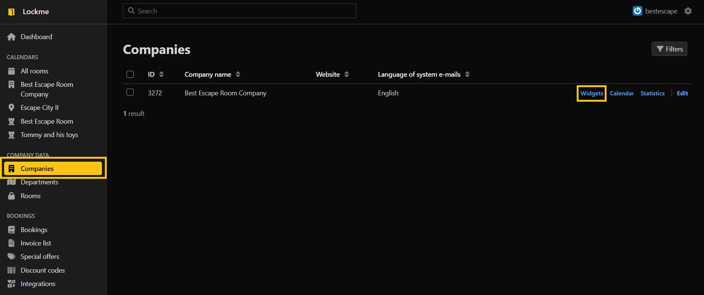Viewport: 704px width, 295px height.
Task: Click Edit link for the company row
Action: [682, 93]
